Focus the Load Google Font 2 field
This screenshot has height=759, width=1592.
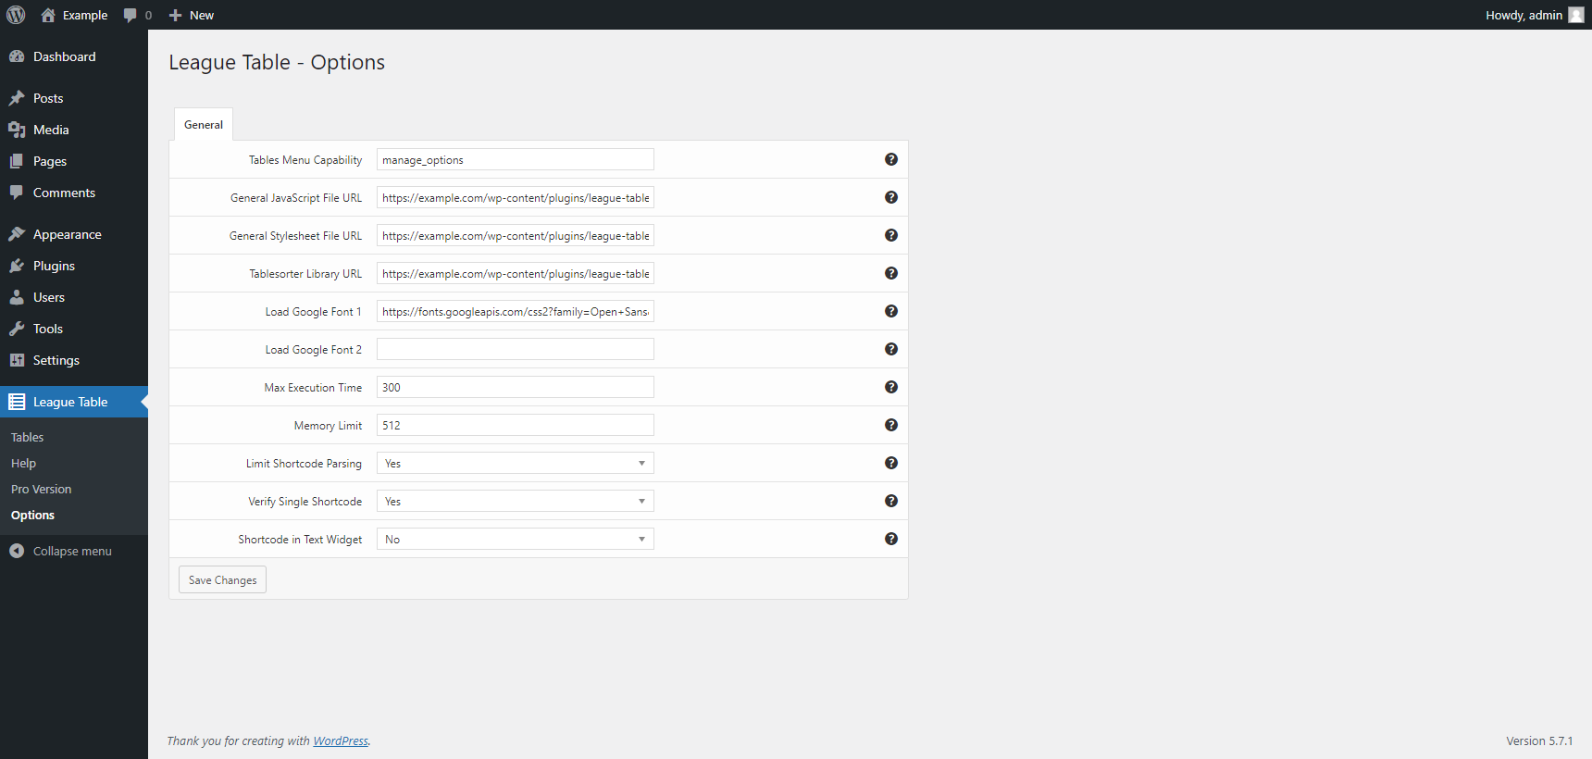(515, 349)
